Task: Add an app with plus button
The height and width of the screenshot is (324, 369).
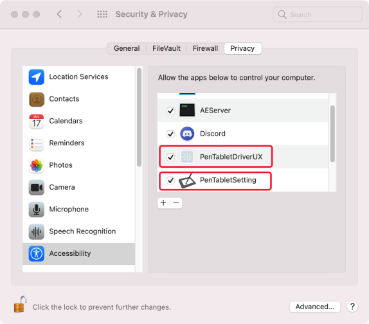Action: click(x=163, y=203)
